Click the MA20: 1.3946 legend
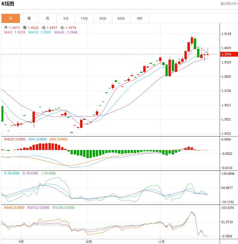The image size is (238, 244). [x=66, y=32]
